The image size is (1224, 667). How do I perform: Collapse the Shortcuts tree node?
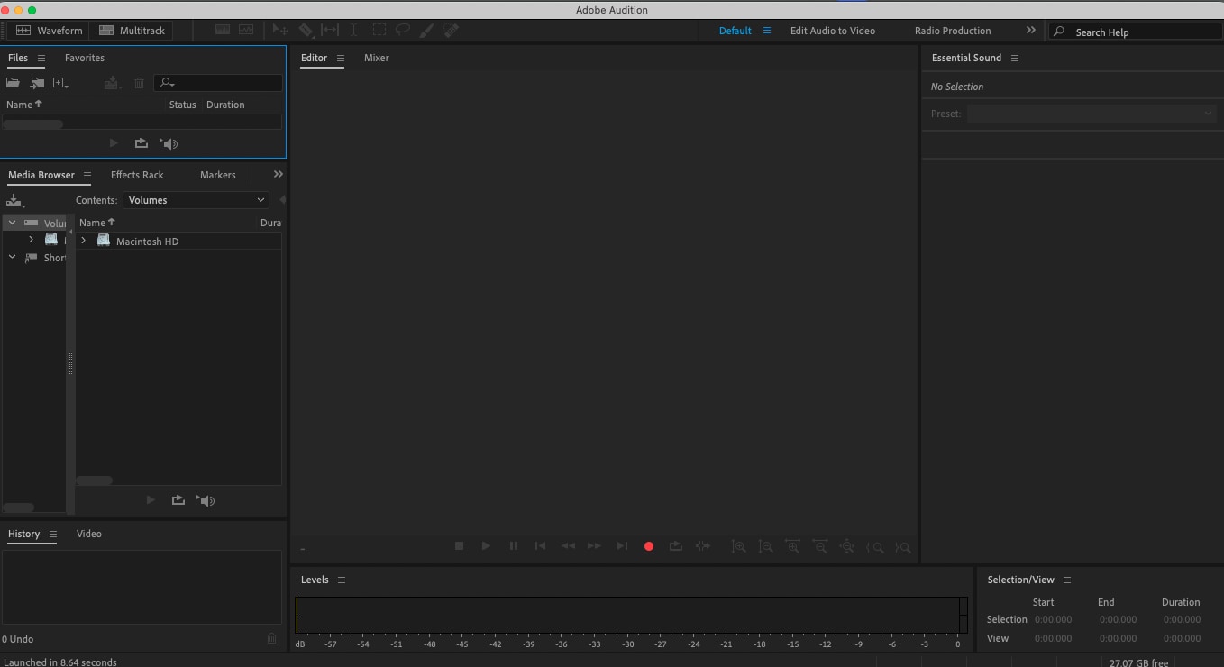[12, 258]
